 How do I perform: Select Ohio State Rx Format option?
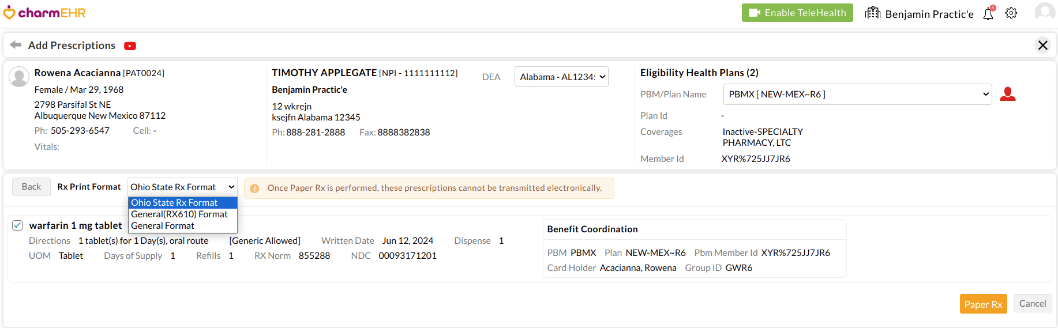pos(174,202)
